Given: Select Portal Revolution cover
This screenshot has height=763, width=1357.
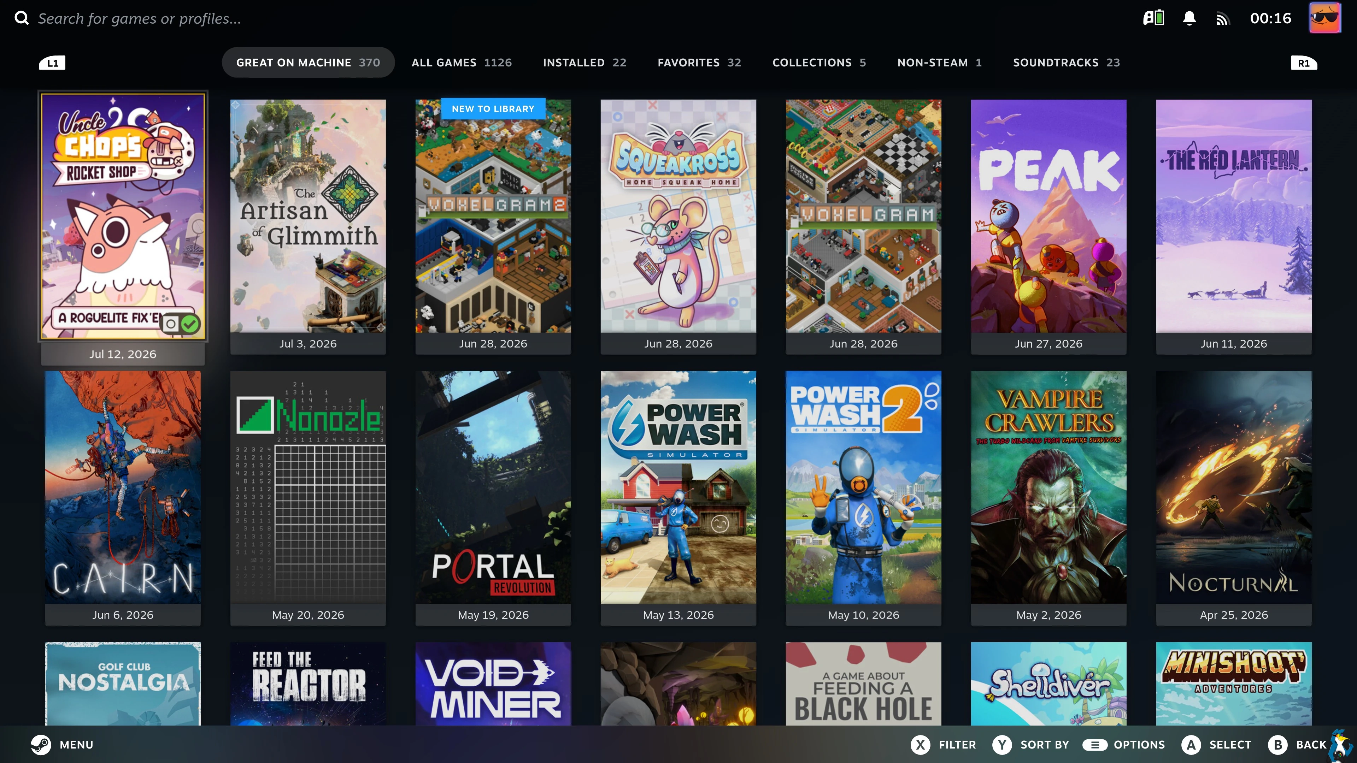Looking at the screenshot, I should 493,487.
